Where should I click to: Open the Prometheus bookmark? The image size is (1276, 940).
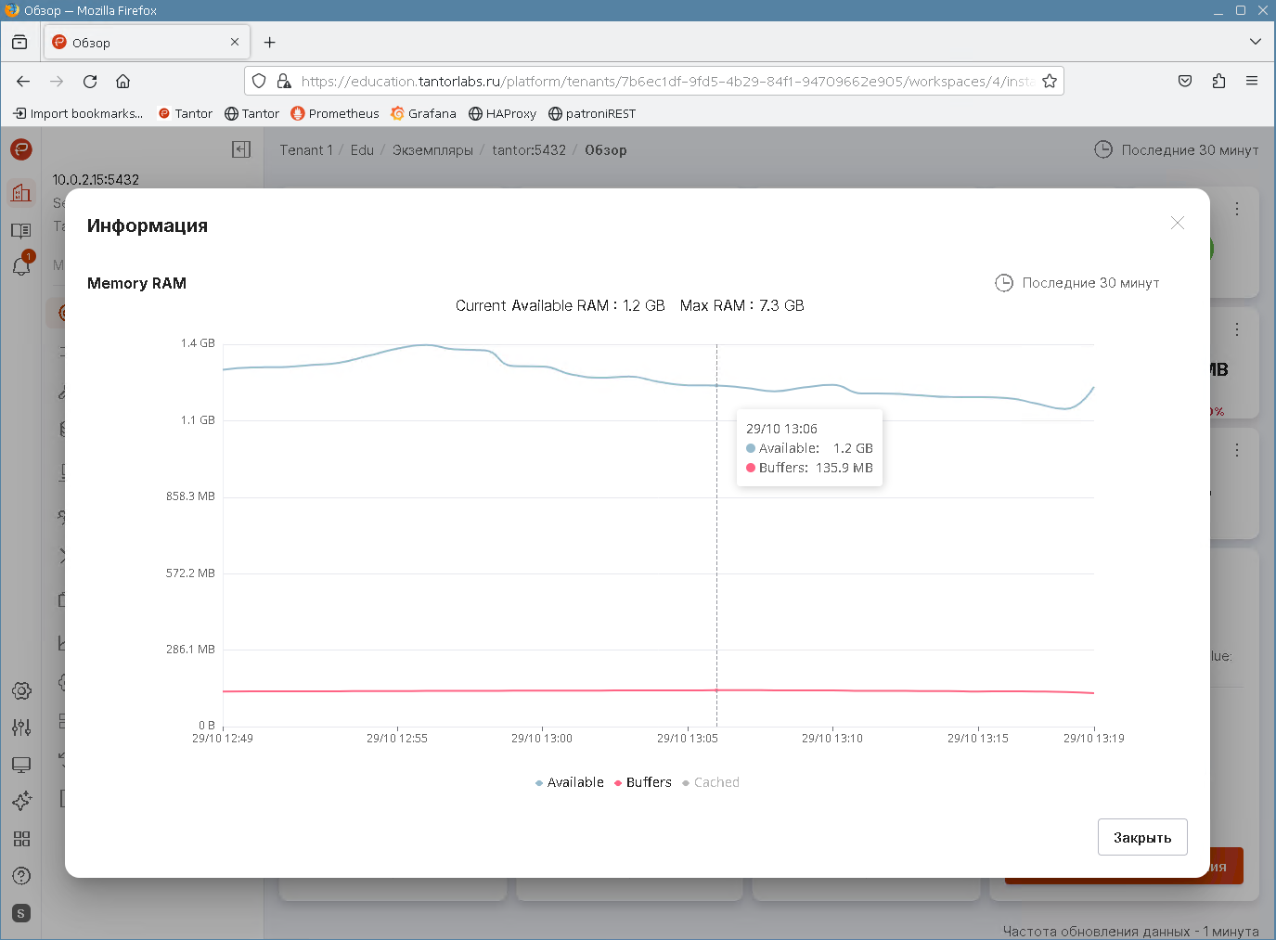coord(335,113)
